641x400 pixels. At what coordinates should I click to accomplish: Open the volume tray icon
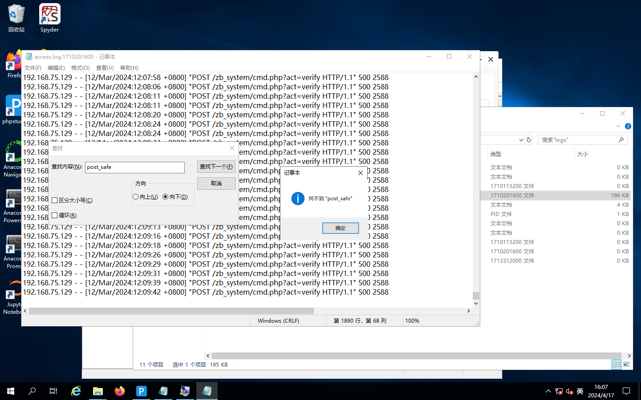click(569, 391)
